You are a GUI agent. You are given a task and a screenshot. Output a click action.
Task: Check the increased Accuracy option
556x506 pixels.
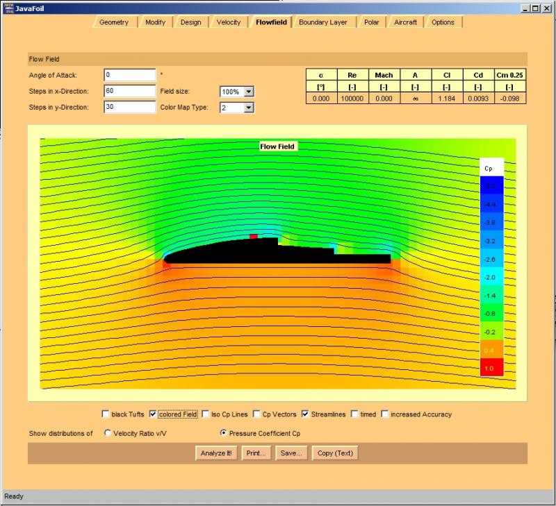pyautogui.click(x=384, y=414)
